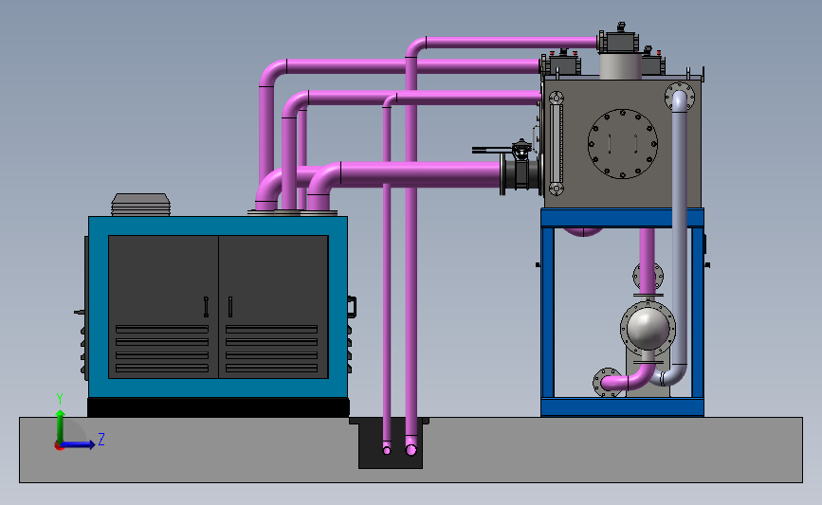Select the black base skid under the cabinet
Viewport: 822px width, 505px height.
[218, 407]
